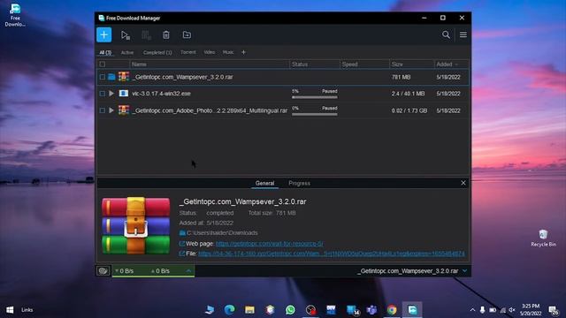
Task: Click the WinRAR icon of Wampsever row
Action: tap(124, 77)
